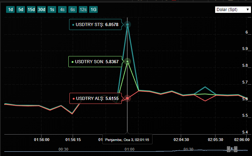Choose the 1s interval button

click(x=52, y=10)
